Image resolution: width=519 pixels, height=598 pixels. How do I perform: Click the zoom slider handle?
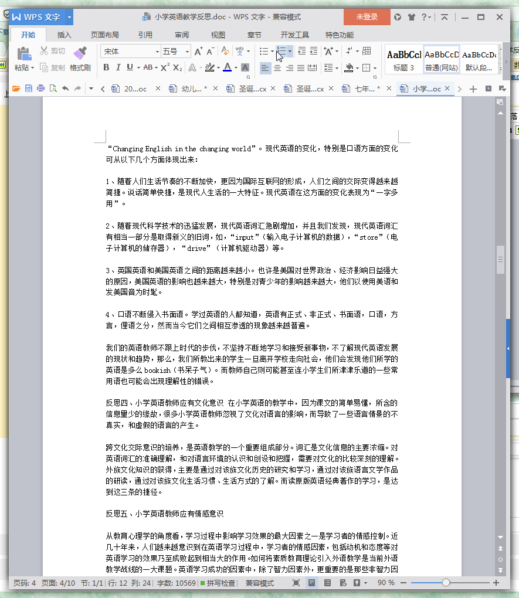click(x=446, y=582)
